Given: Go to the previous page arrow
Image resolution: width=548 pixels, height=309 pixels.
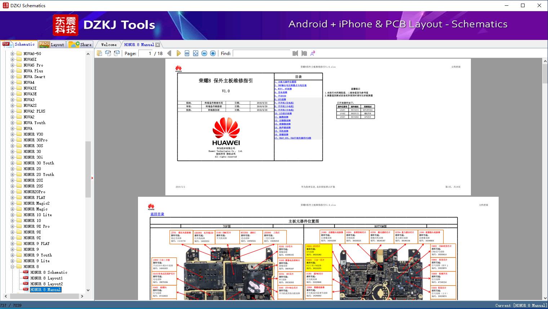Looking at the screenshot, I should (x=169, y=53).
